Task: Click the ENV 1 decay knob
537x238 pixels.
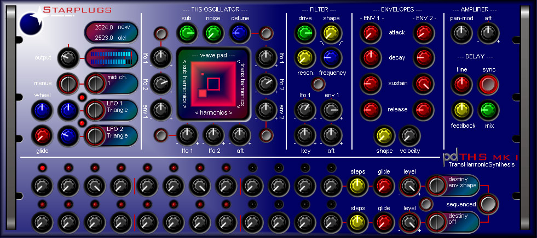Action: pyautogui.click(x=371, y=58)
